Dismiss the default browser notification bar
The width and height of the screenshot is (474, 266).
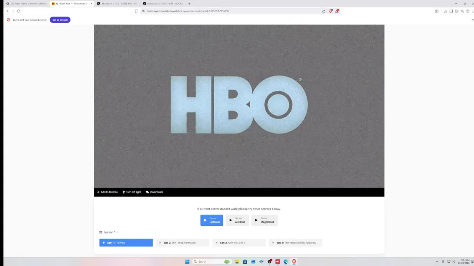coord(472,20)
